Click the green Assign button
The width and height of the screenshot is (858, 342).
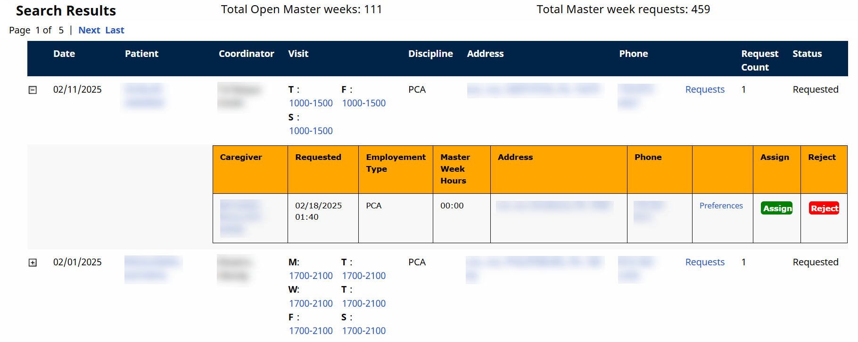(776, 208)
